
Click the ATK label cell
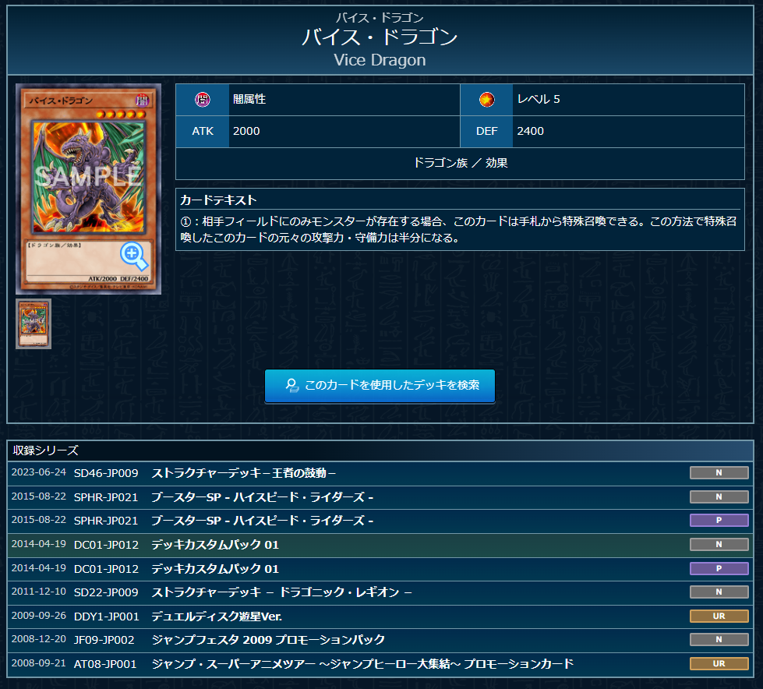[203, 132]
